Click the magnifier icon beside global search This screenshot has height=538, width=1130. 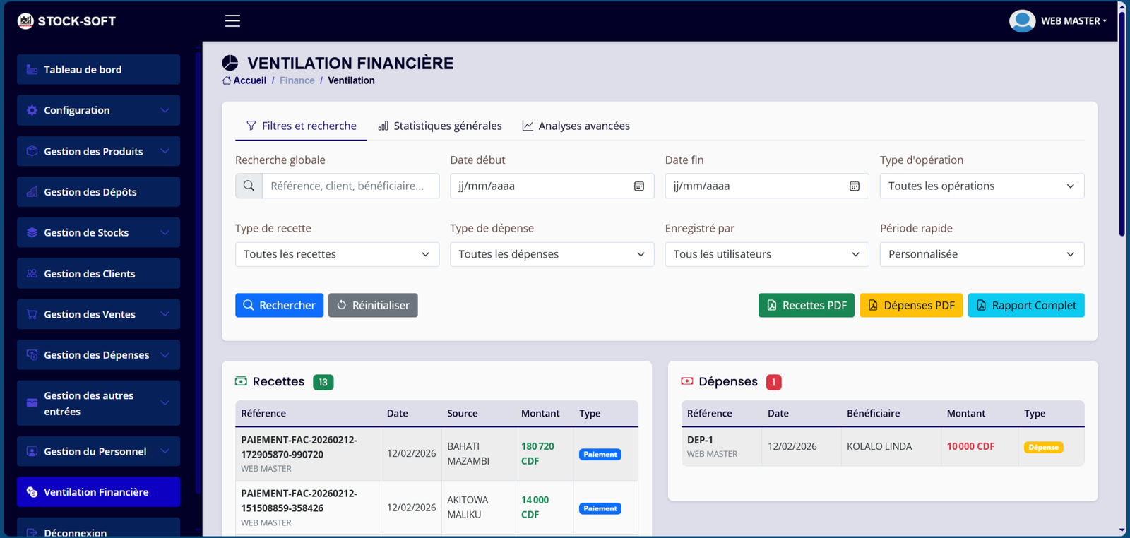pos(249,186)
